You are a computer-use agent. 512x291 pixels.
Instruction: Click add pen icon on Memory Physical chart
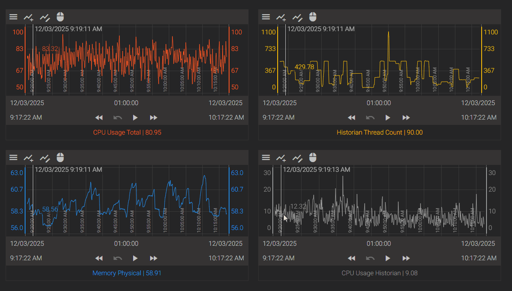pyautogui.click(x=28, y=158)
